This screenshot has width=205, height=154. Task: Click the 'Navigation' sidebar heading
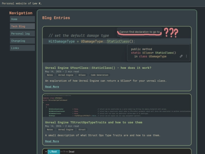tap(21, 13)
